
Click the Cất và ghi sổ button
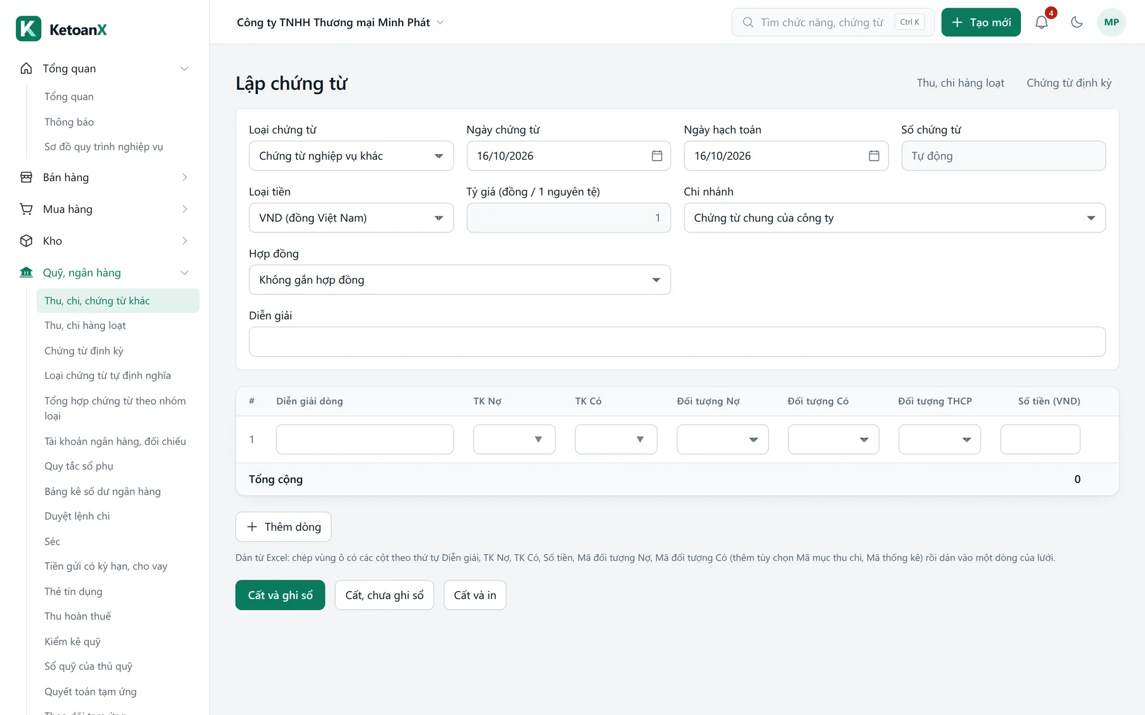tap(280, 595)
